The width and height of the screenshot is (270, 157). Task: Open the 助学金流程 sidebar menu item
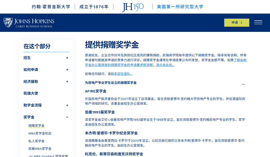[x=32, y=105]
